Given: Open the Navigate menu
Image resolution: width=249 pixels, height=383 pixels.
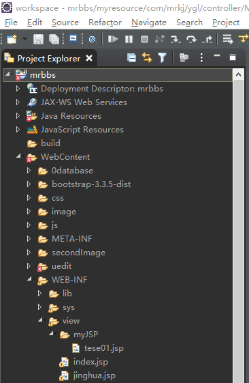Looking at the screenshot, I should click(149, 23).
